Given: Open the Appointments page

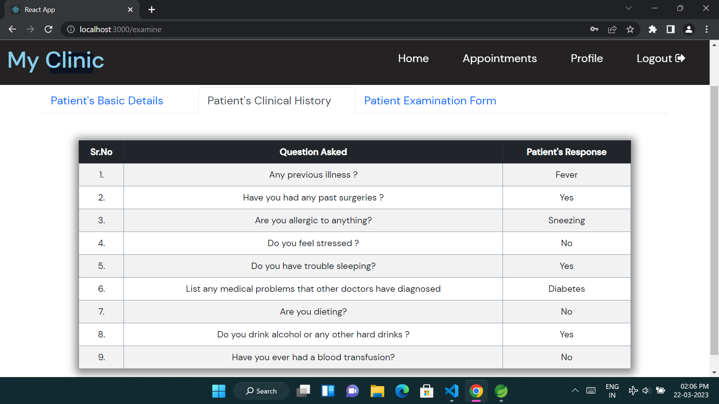Looking at the screenshot, I should [500, 58].
